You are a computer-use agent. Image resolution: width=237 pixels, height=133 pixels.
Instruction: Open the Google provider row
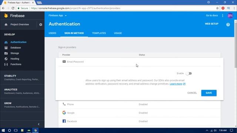click(x=139, y=113)
